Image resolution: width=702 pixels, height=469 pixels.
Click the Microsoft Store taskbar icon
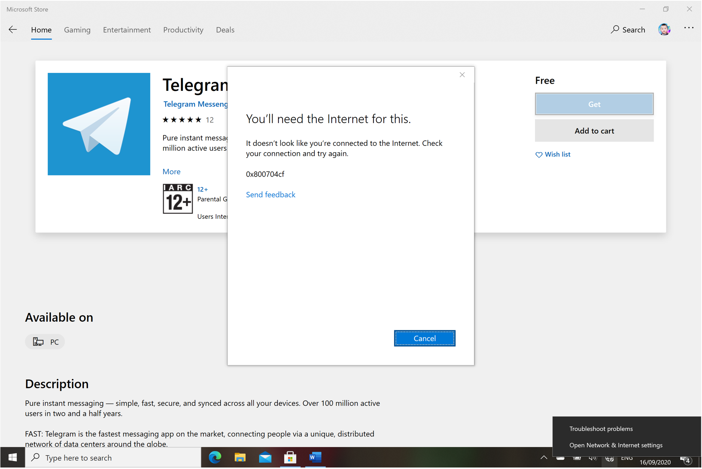[290, 457]
